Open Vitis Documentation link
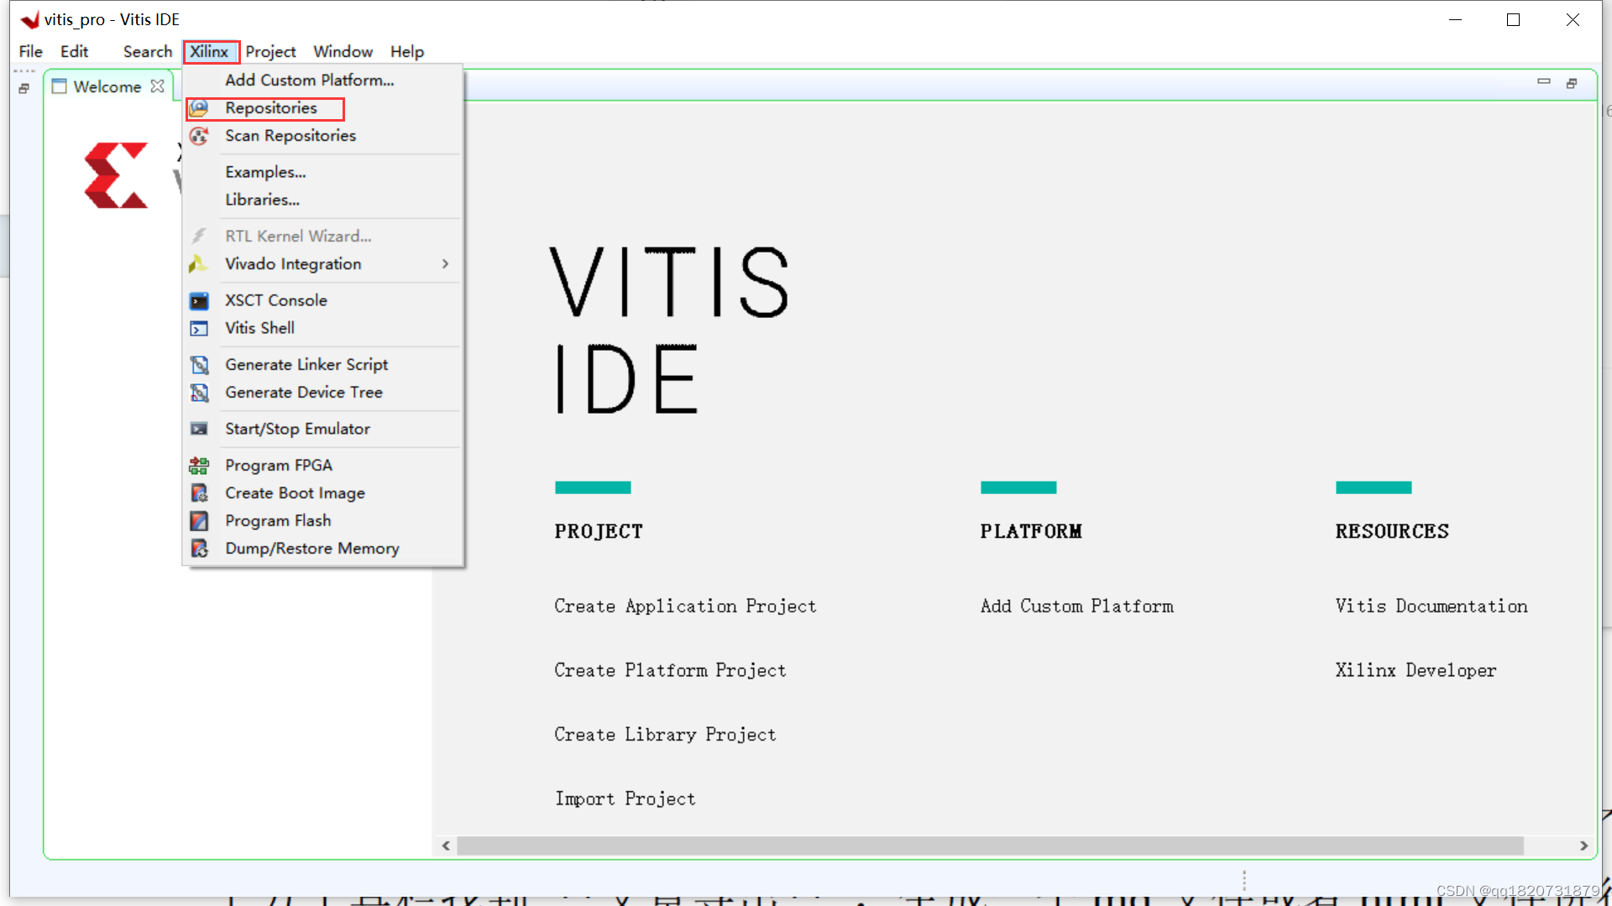This screenshot has height=906, width=1612. click(x=1431, y=607)
